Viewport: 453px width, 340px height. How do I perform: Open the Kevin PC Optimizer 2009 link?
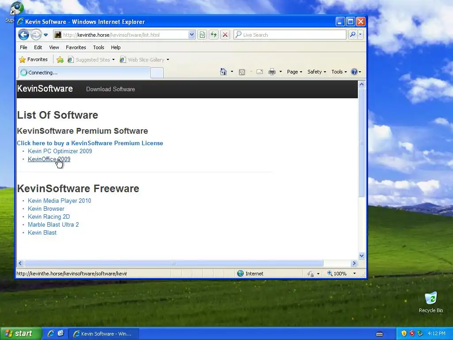tap(60, 151)
